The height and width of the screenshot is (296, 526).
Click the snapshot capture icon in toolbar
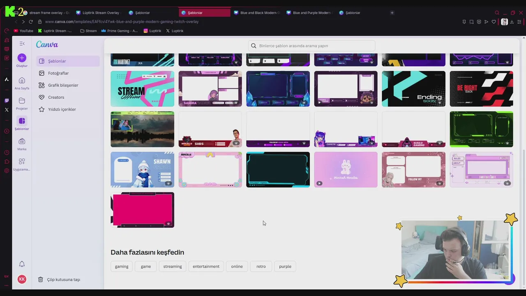[x=471, y=22]
